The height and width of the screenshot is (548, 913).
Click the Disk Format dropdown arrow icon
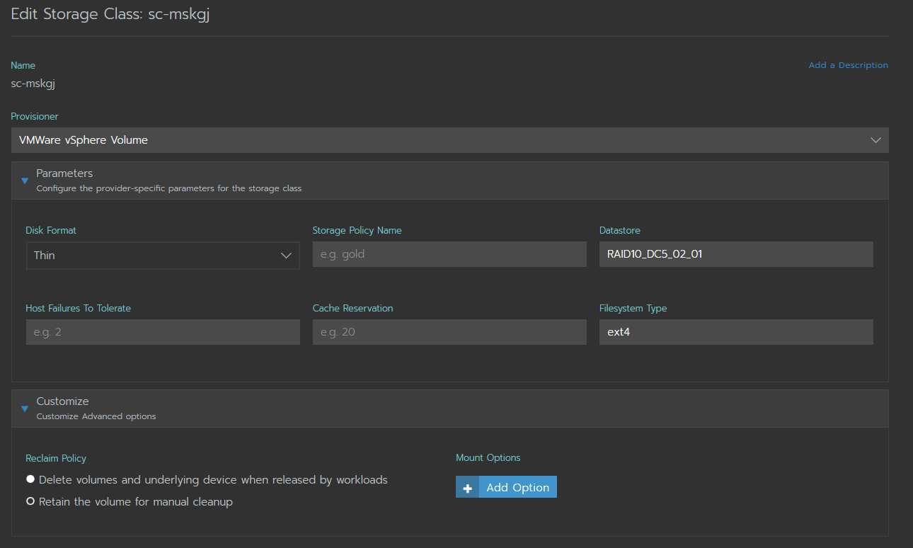pyautogui.click(x=286, y=254)
